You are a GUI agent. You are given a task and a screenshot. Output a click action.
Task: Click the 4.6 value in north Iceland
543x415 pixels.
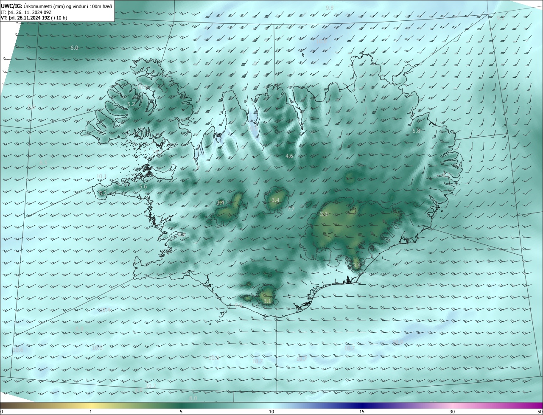289,156
